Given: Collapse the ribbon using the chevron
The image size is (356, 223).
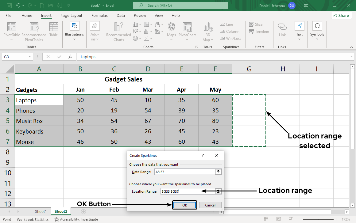Looking at the screenshot, I should (351, 47).
